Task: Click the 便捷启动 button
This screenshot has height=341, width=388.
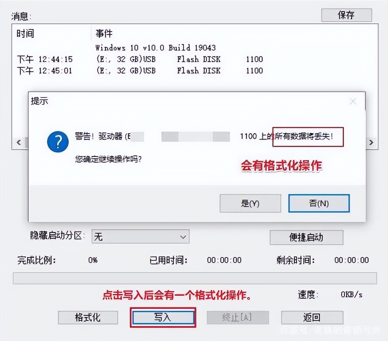Action: coord(306,237)
